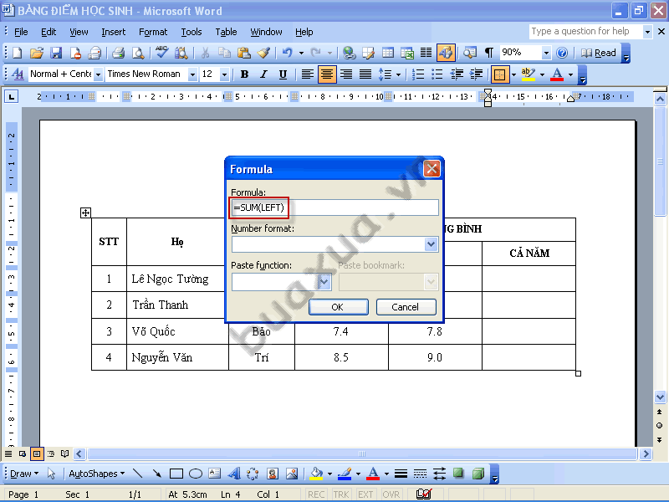Toggle the Drawing toolbar button
669x502 pixels.
(x=446, y=53)
